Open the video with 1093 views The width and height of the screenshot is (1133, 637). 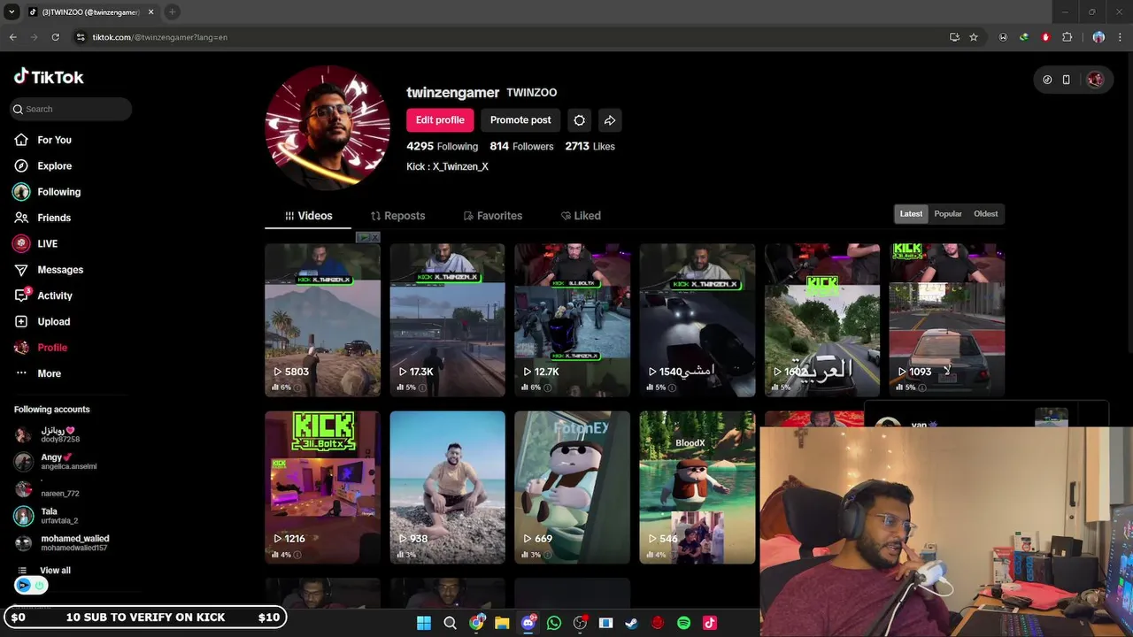click(x=947, y=320)
